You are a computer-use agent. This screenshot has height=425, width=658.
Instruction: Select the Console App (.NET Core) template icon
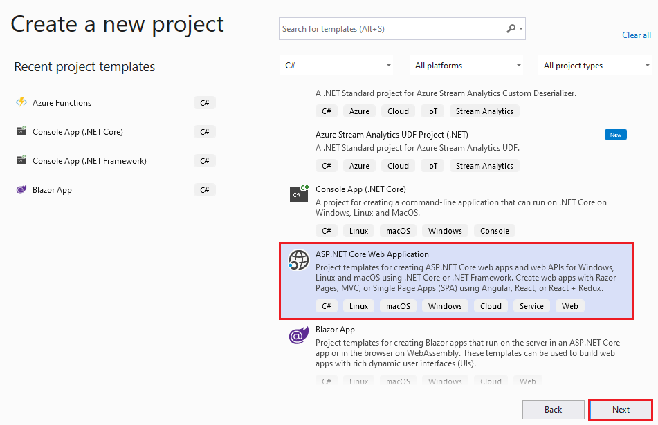pos(298,195)
